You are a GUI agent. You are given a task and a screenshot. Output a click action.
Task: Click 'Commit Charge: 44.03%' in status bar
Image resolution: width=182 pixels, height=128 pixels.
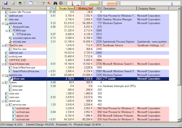(40, 125)
